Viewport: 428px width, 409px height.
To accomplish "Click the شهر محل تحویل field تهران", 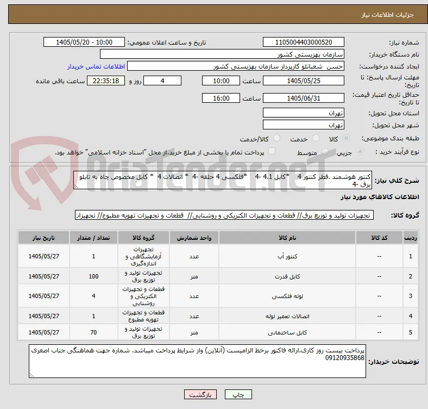I will [303, 125].
